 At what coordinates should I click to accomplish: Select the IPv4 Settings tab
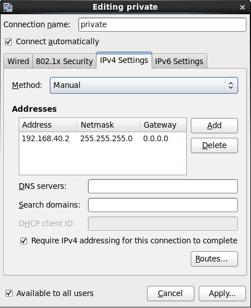click(124, 60)
